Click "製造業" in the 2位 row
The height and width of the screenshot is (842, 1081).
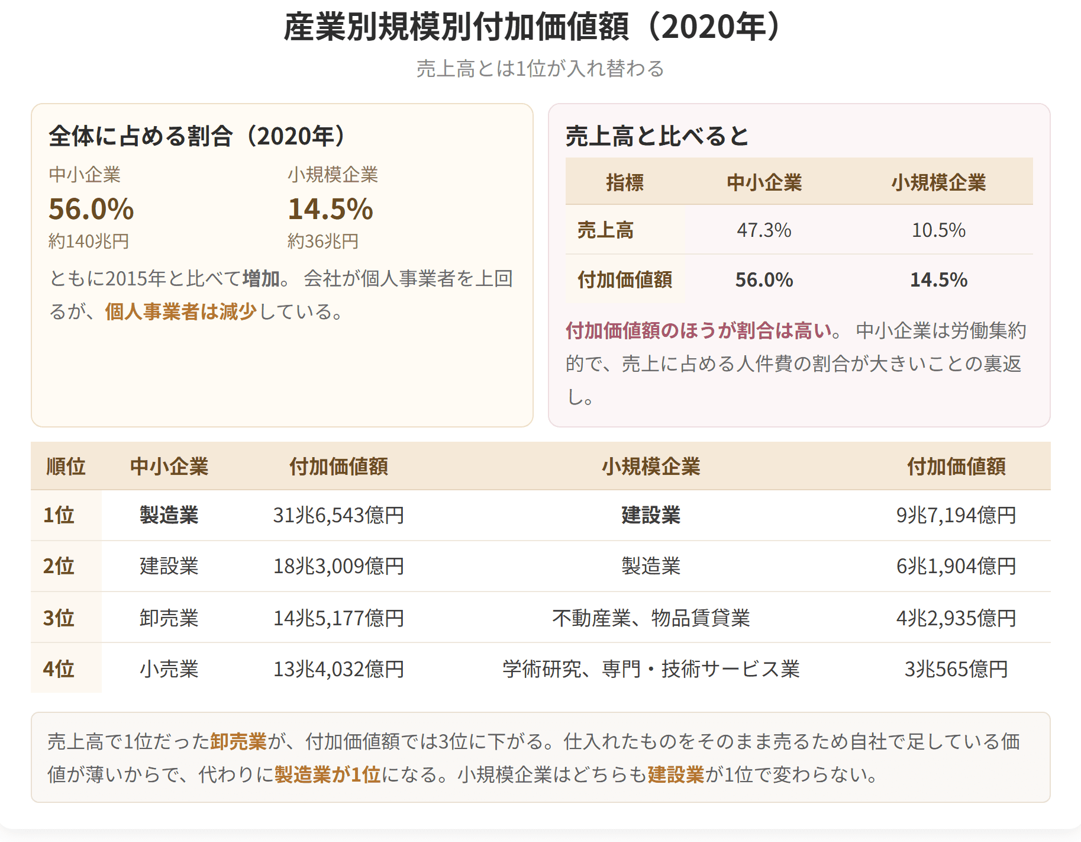coord(651,566)
